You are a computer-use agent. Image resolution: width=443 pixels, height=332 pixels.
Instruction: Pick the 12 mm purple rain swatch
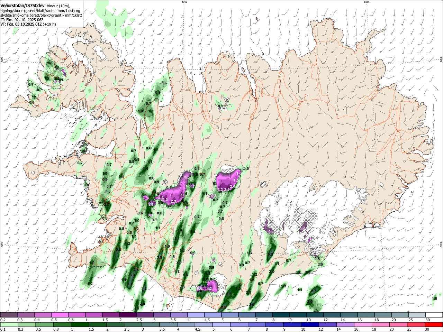(x=327, y=324)
